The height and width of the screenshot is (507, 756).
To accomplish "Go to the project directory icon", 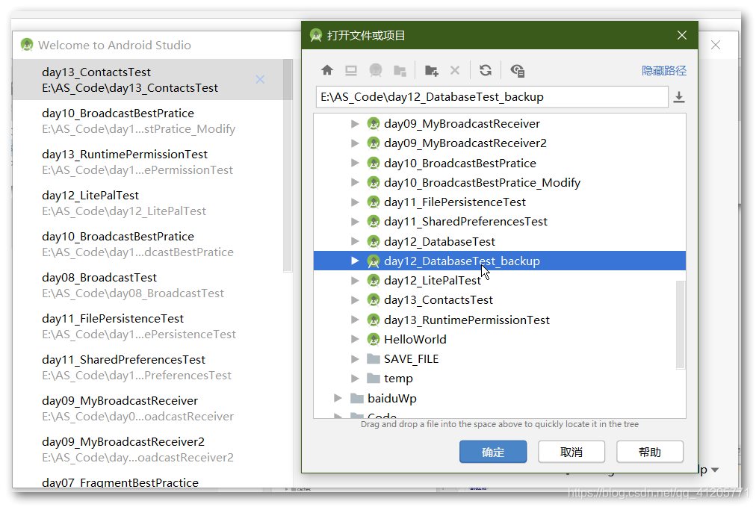I will pyautogui.click(x=376, y=71).
